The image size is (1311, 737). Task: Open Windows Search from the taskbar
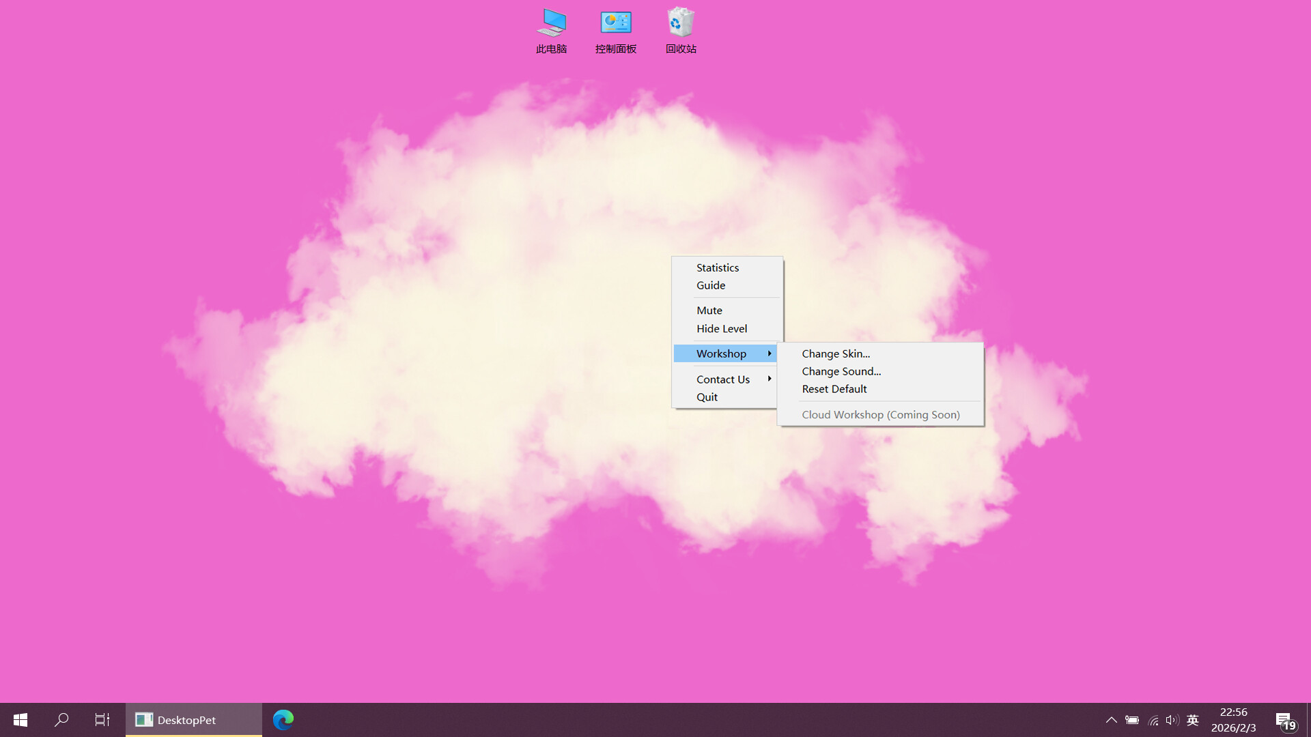[61, 719]
